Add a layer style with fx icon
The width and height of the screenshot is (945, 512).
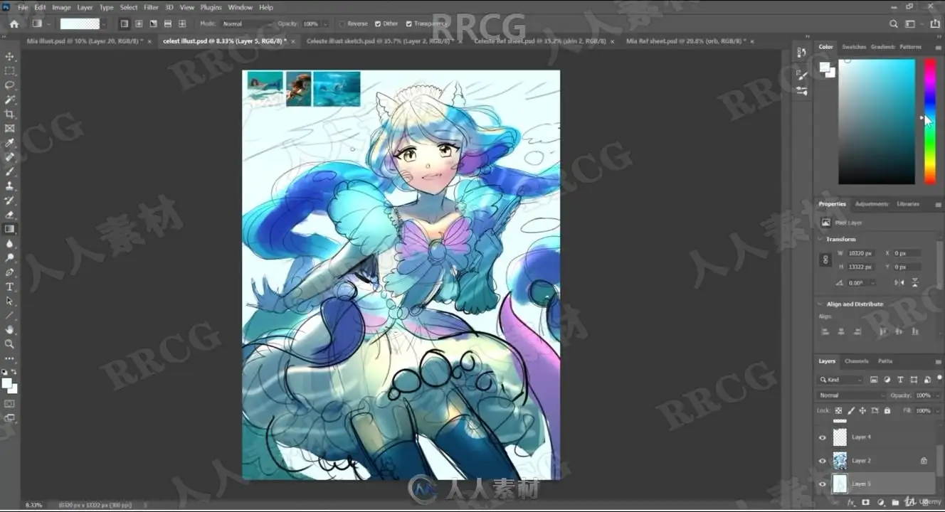point(850,502)
